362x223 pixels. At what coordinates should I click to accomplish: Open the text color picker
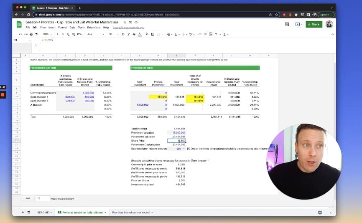tap(138, 34)
